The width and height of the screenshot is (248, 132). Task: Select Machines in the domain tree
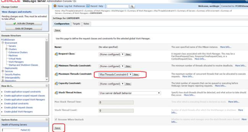coord(13,56)
